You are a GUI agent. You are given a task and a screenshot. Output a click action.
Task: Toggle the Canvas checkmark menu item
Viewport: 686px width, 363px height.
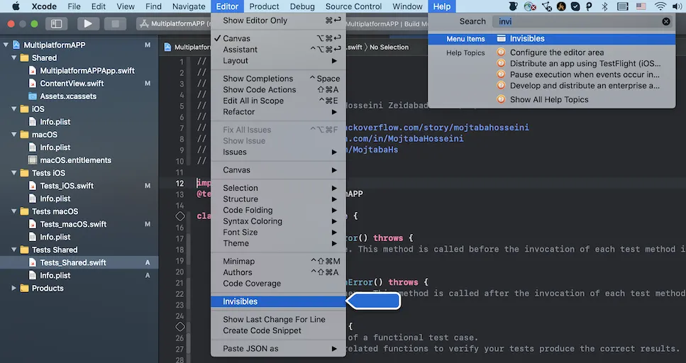point(278,38)
